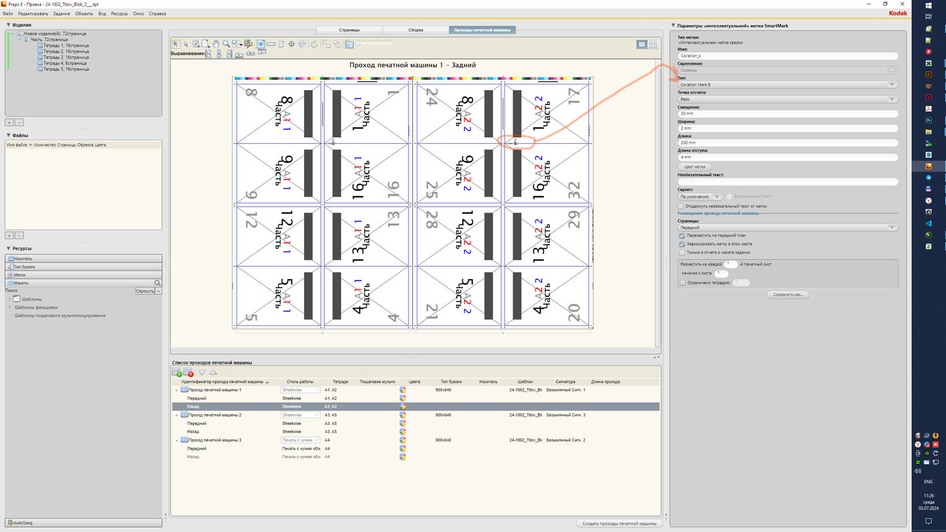Open the 'Точка отсчета' Верх dropdown
The width and height of the screenshot is (946, 532).
(788, 99)
